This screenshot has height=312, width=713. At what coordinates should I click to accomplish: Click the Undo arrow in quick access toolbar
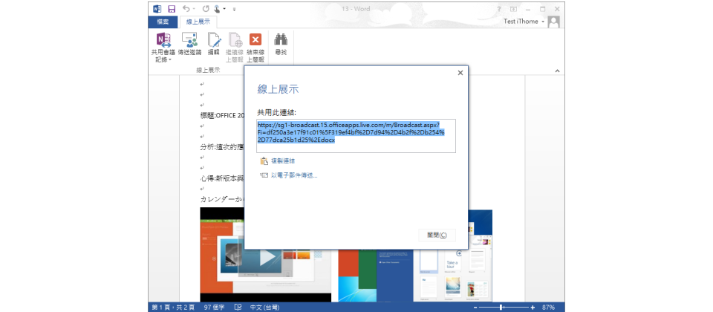pyautogui.click(x=185, y=9)
